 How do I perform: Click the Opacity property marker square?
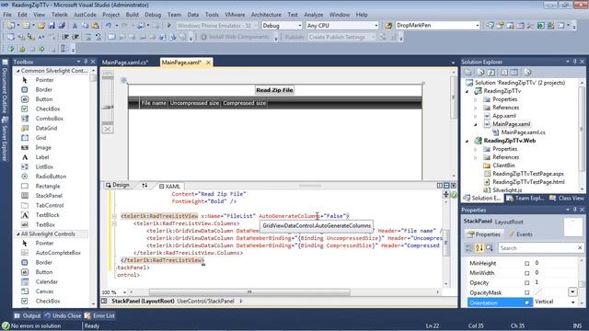pyautogui.click(x=527, y=283)
